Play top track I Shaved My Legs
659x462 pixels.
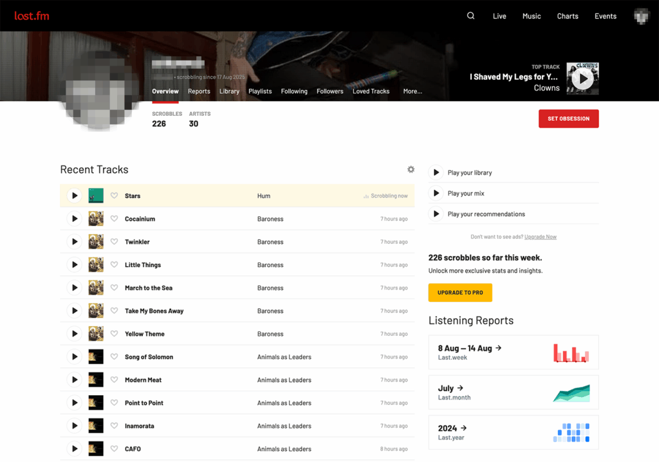pyautogui.click(x=582, y=79)
